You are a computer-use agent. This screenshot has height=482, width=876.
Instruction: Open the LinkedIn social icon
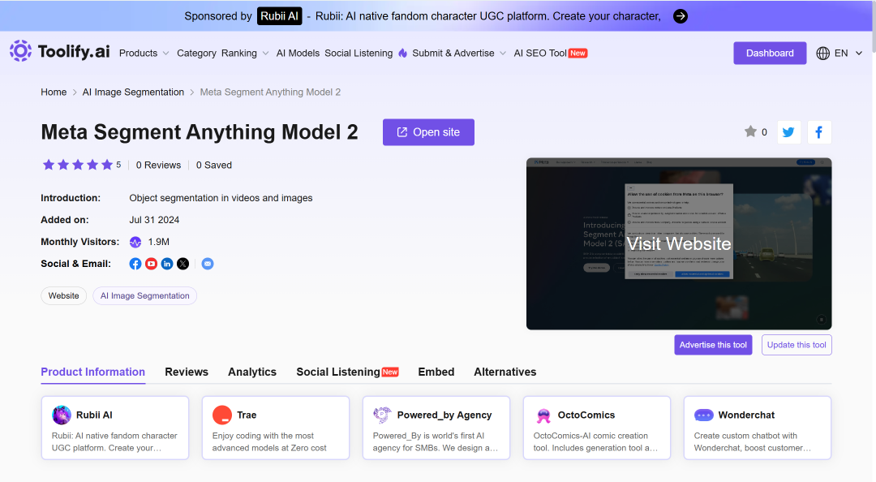click(167, 264)
